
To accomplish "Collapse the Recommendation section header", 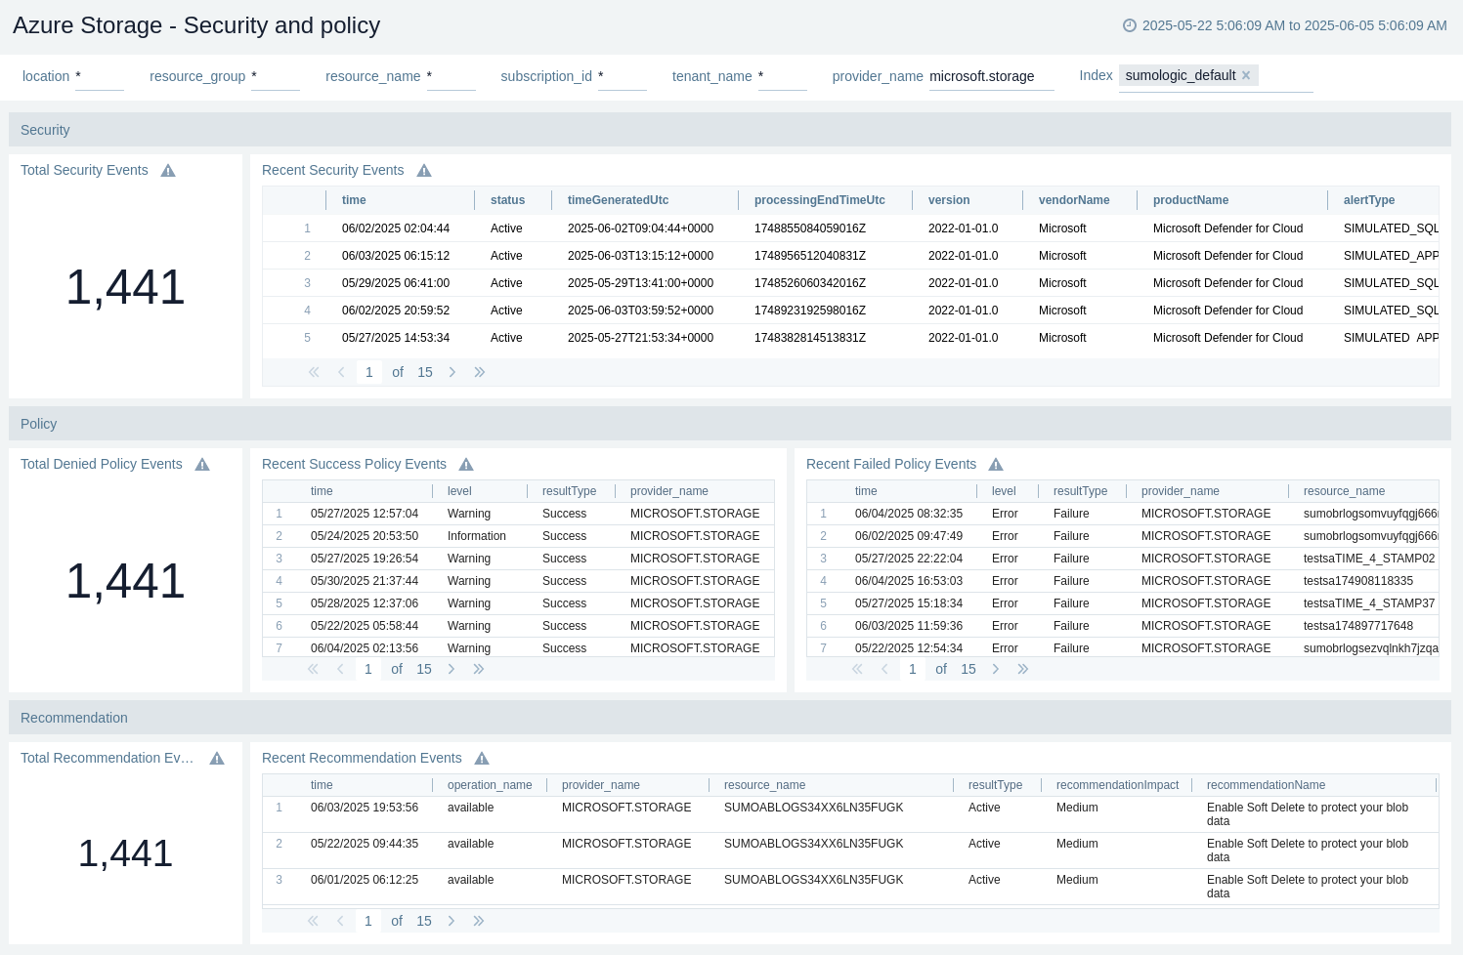I will point(730,718).
